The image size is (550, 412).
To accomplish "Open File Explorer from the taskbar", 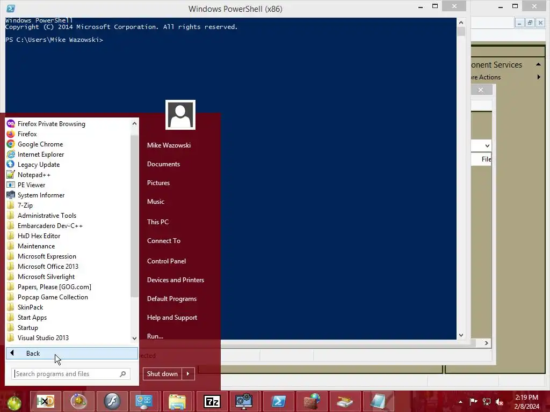I will (177, 401).
